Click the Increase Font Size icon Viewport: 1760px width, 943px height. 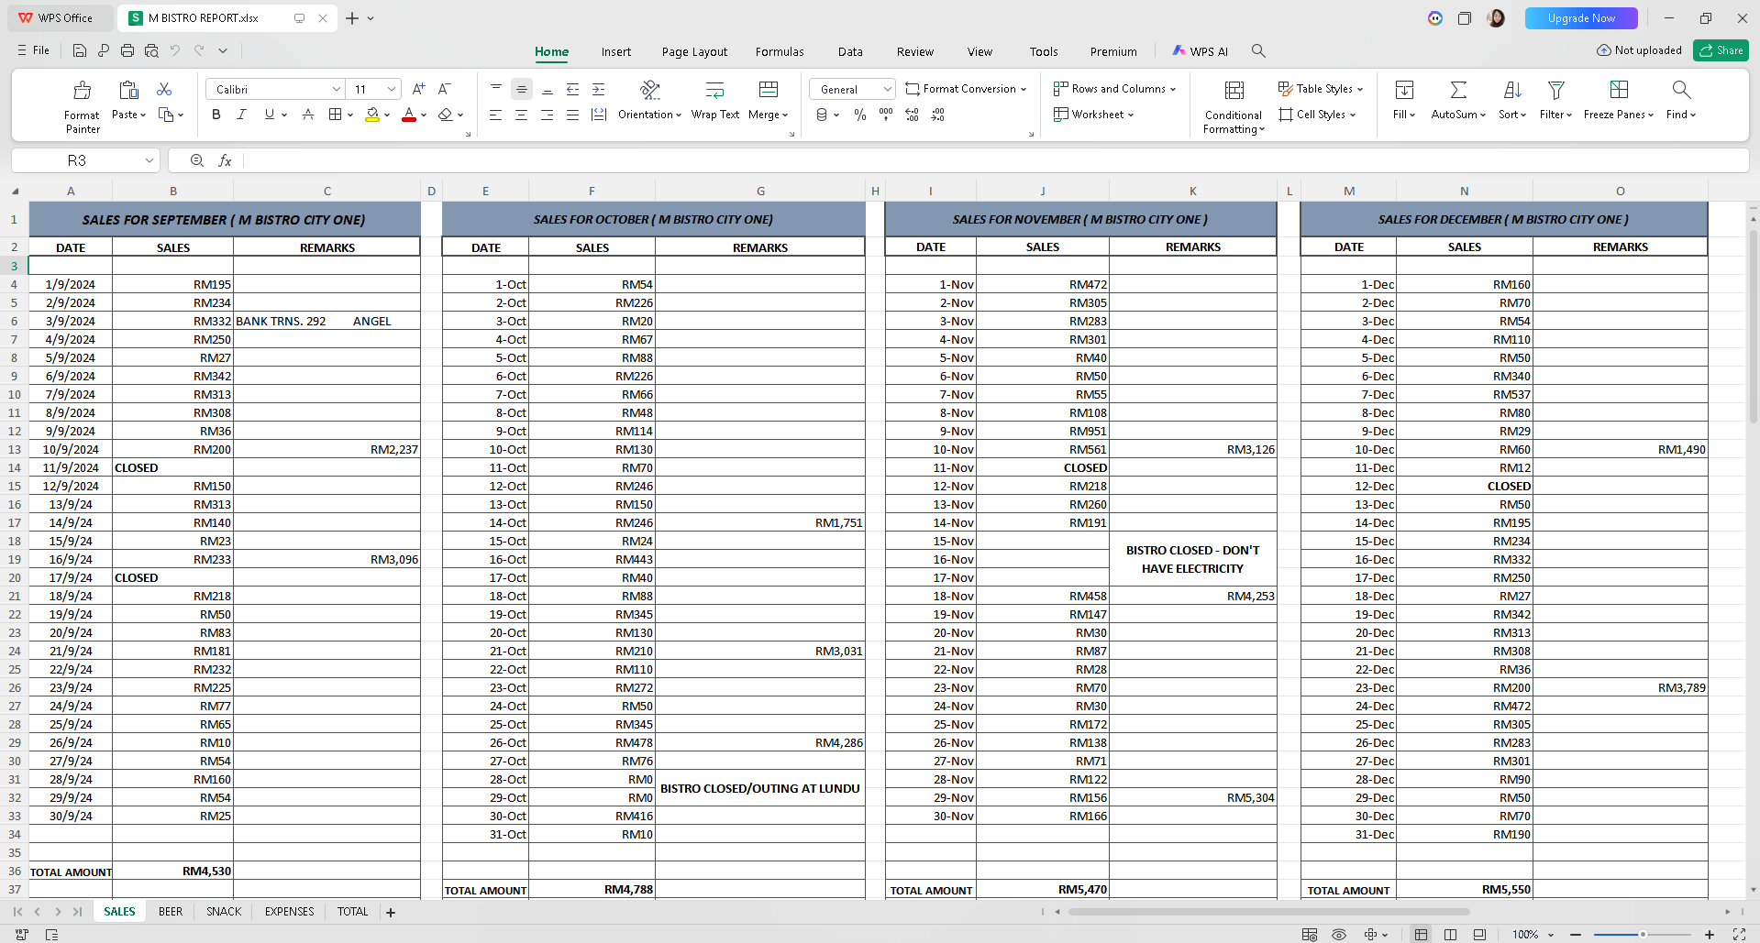coord(418,89)
